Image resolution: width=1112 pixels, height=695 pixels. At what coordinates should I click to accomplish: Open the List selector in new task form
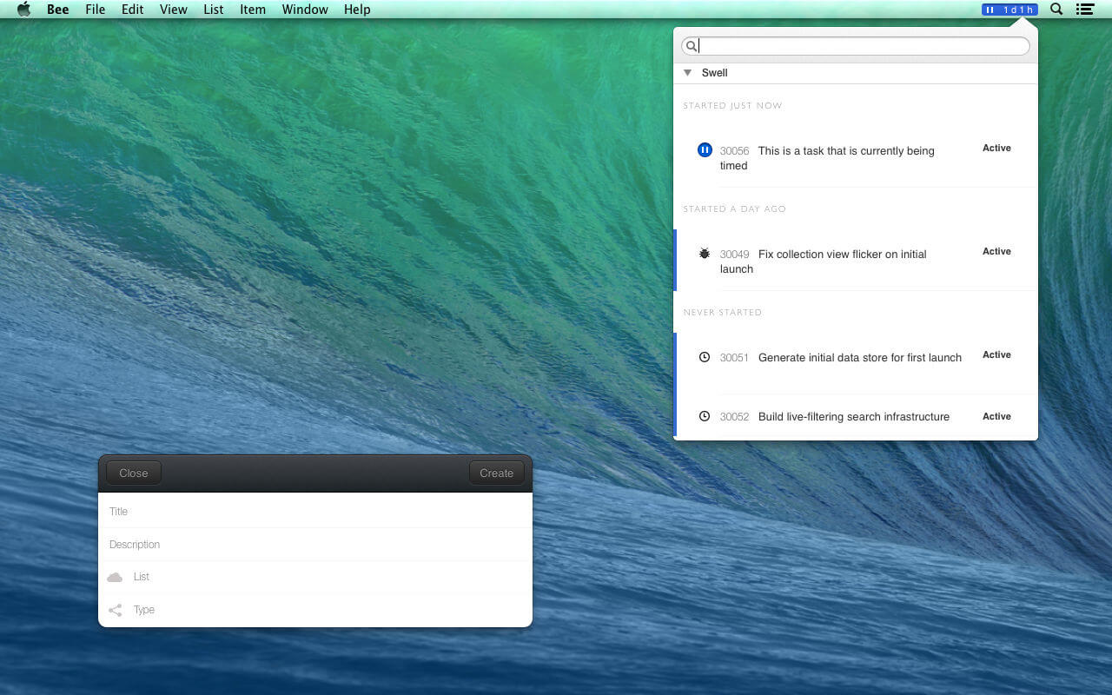(315, 577)
